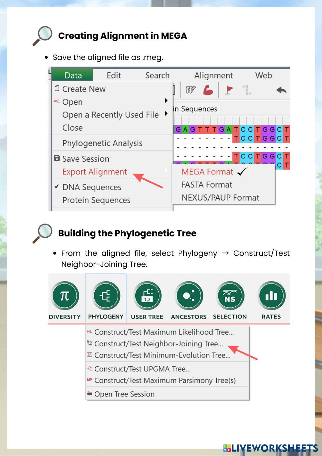This screenshot has width=322, height=456.
Task: Open the Alignment menu
Action: coord(213,75)
